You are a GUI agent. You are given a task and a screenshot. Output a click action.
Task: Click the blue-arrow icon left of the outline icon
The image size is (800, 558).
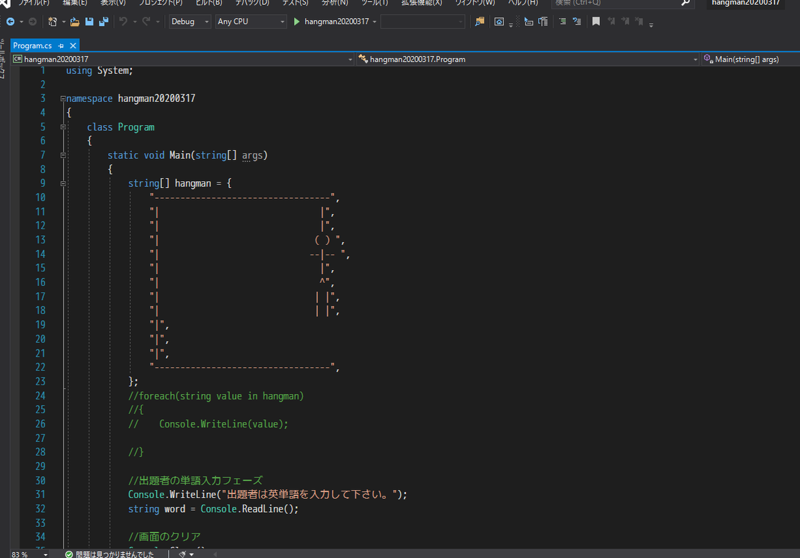[528, 21]
